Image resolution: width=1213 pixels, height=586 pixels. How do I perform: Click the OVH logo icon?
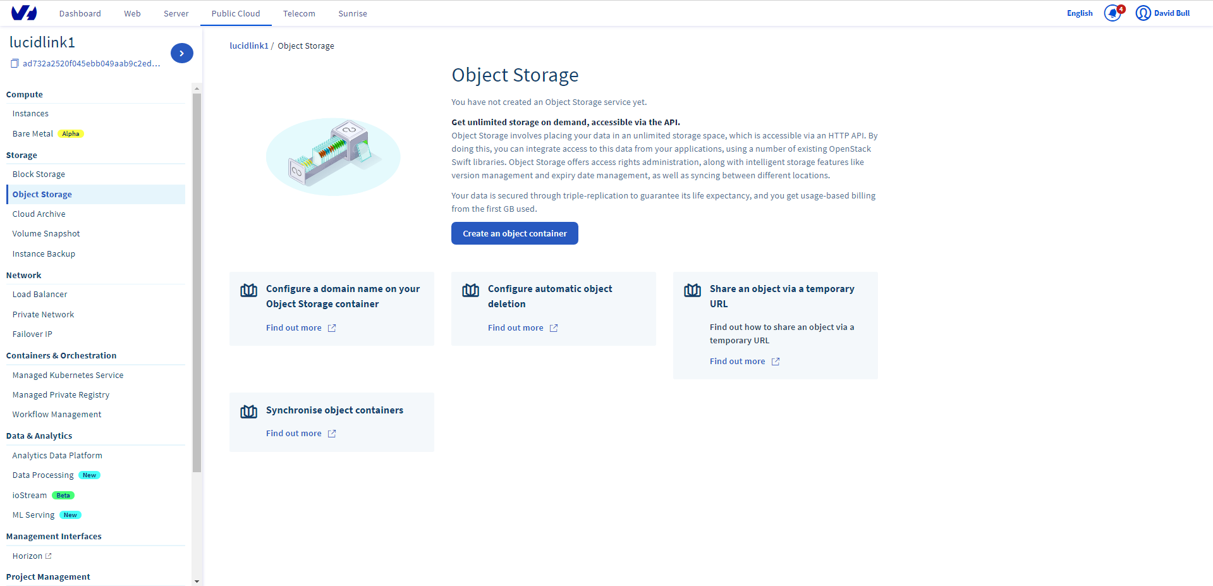coord(24,13)
